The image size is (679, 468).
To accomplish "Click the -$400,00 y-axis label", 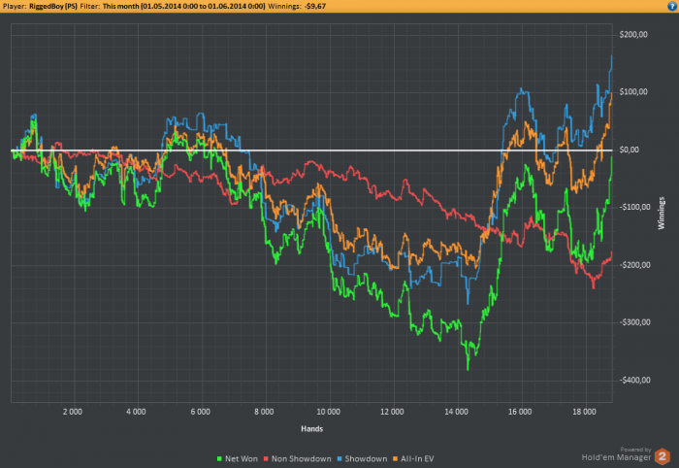I will click(634, 381).
